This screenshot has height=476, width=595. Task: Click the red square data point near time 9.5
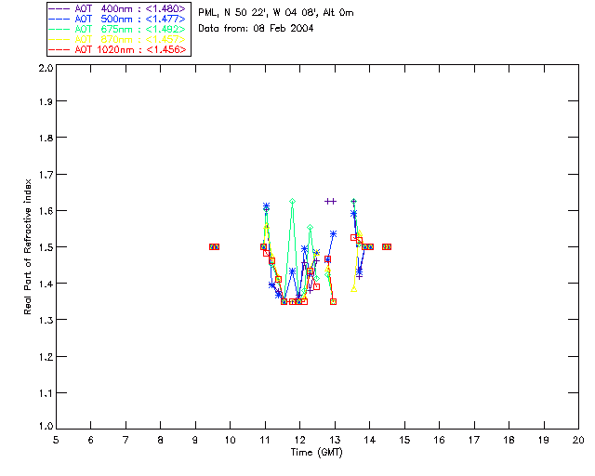215,246
